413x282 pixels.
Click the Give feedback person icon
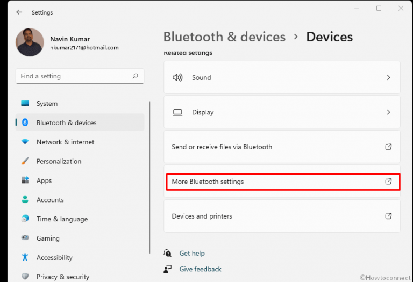[x=168, y=269]
